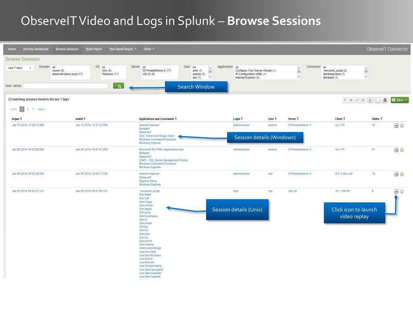Click the 10.1.100.90 client cell
The width and height of the screenshot is (413, 309).
click(x=342, y=191)
